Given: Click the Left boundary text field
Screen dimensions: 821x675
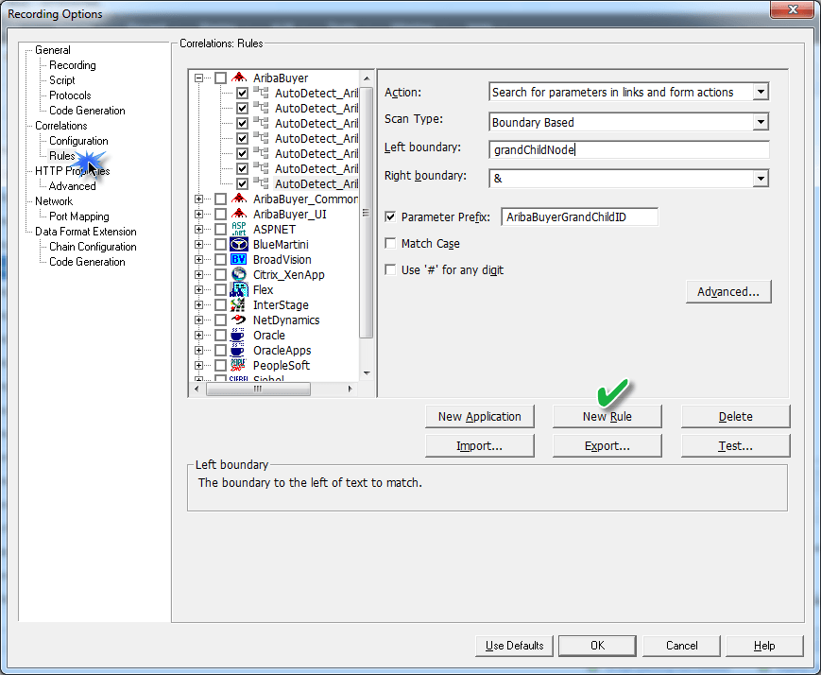Looking at the screenshot, I should (x=629, y=150).
